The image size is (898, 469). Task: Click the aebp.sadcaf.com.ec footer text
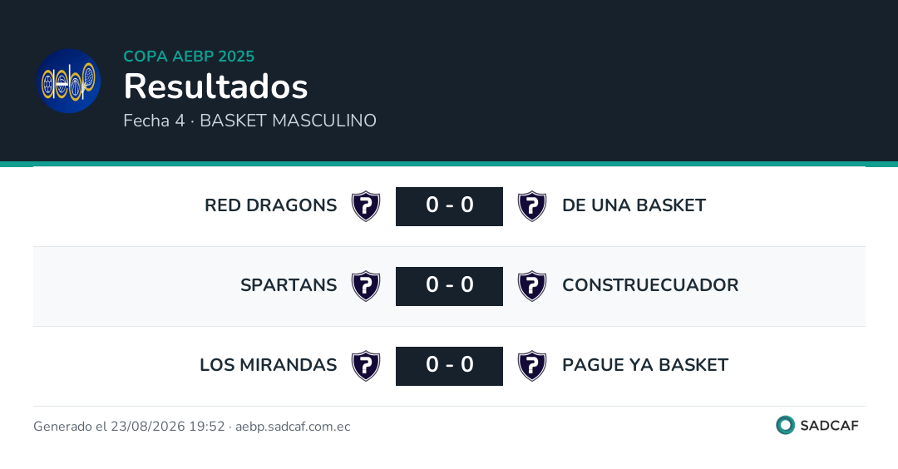pyautogui.click(x=293, y=427)
